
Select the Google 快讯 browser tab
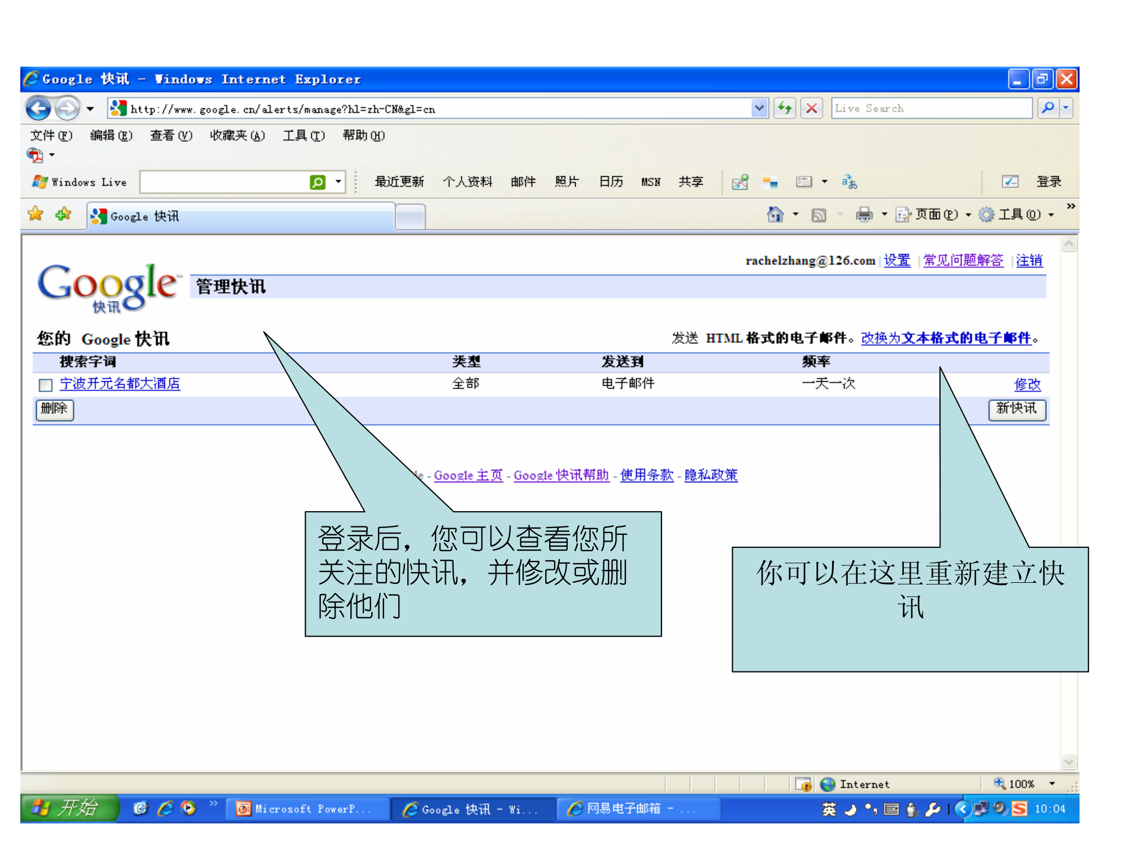pyautogui.click(x=241, y=216)
